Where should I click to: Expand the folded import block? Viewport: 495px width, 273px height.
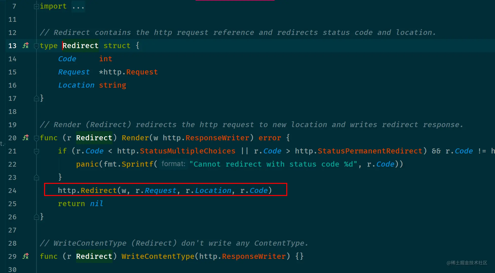tap(36, 6)
